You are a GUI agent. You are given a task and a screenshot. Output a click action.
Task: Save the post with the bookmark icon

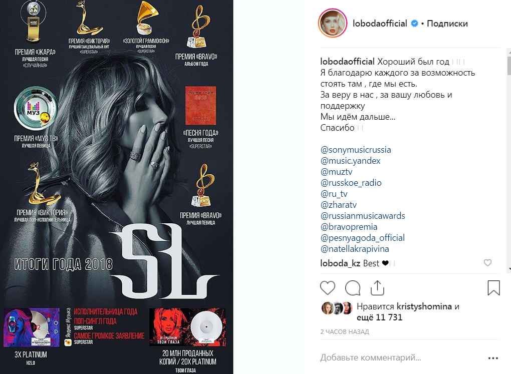click(494, 288)
